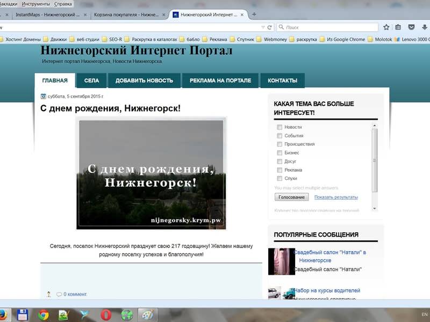
Task: Open the СЕЛА navigation tab
Action: tap(91, 80)
